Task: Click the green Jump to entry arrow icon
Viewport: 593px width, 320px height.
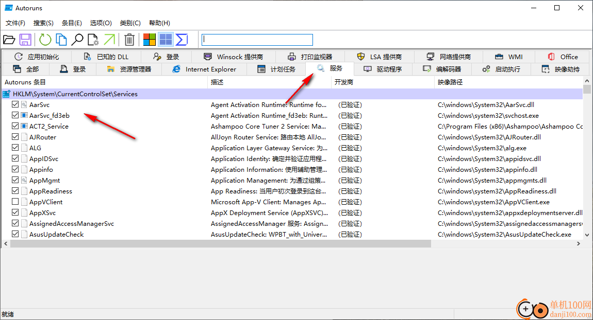Action: tap(109, 40)
